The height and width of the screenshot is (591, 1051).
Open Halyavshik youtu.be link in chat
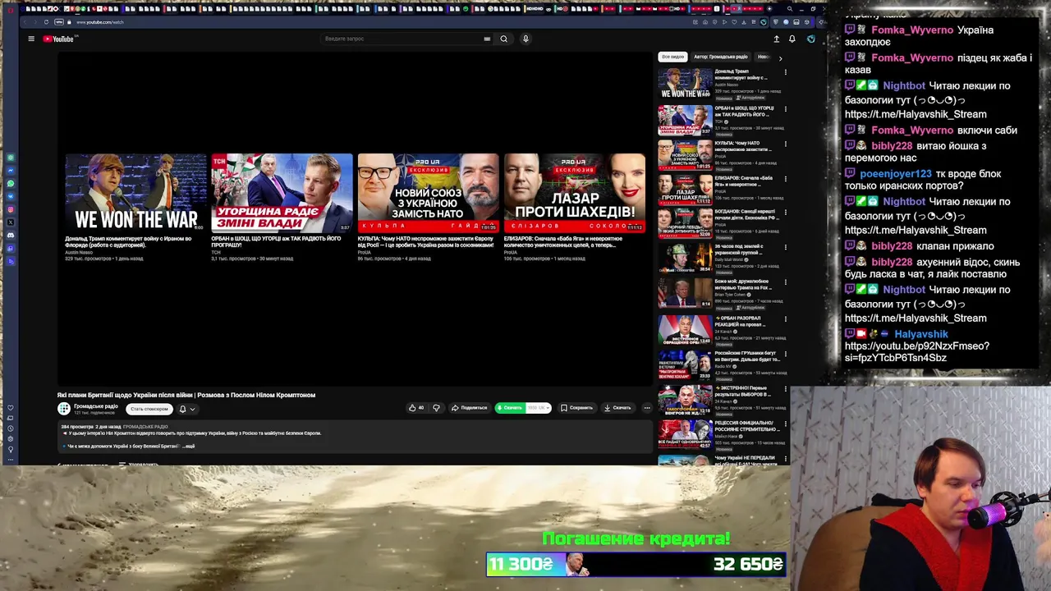(x=917, y=352)
